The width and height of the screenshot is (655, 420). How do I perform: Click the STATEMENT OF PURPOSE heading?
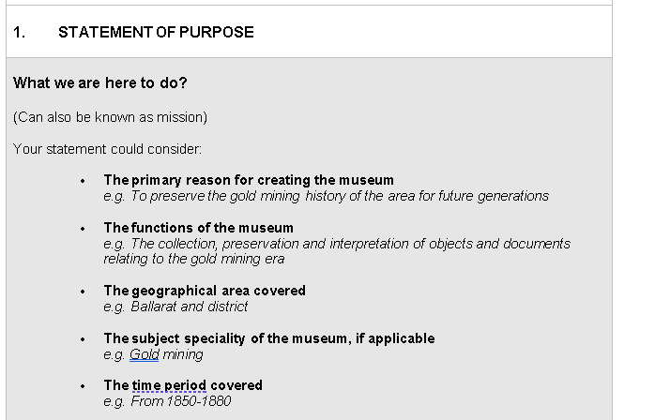click(156, 32)
